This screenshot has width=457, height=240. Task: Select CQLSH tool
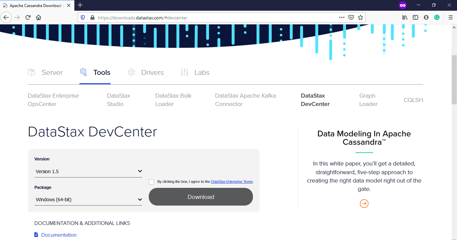[x=413, y=100]
